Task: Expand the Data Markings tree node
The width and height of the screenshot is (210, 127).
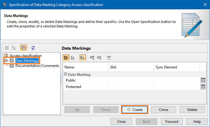Action: click(6, 61)
